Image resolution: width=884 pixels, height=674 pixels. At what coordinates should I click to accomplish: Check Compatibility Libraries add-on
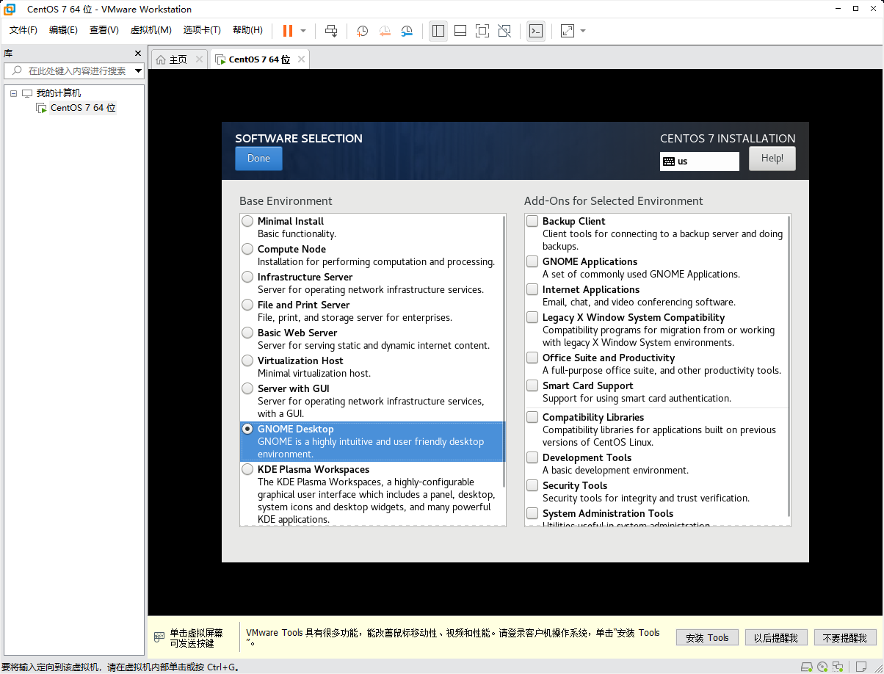click(532, 417)
